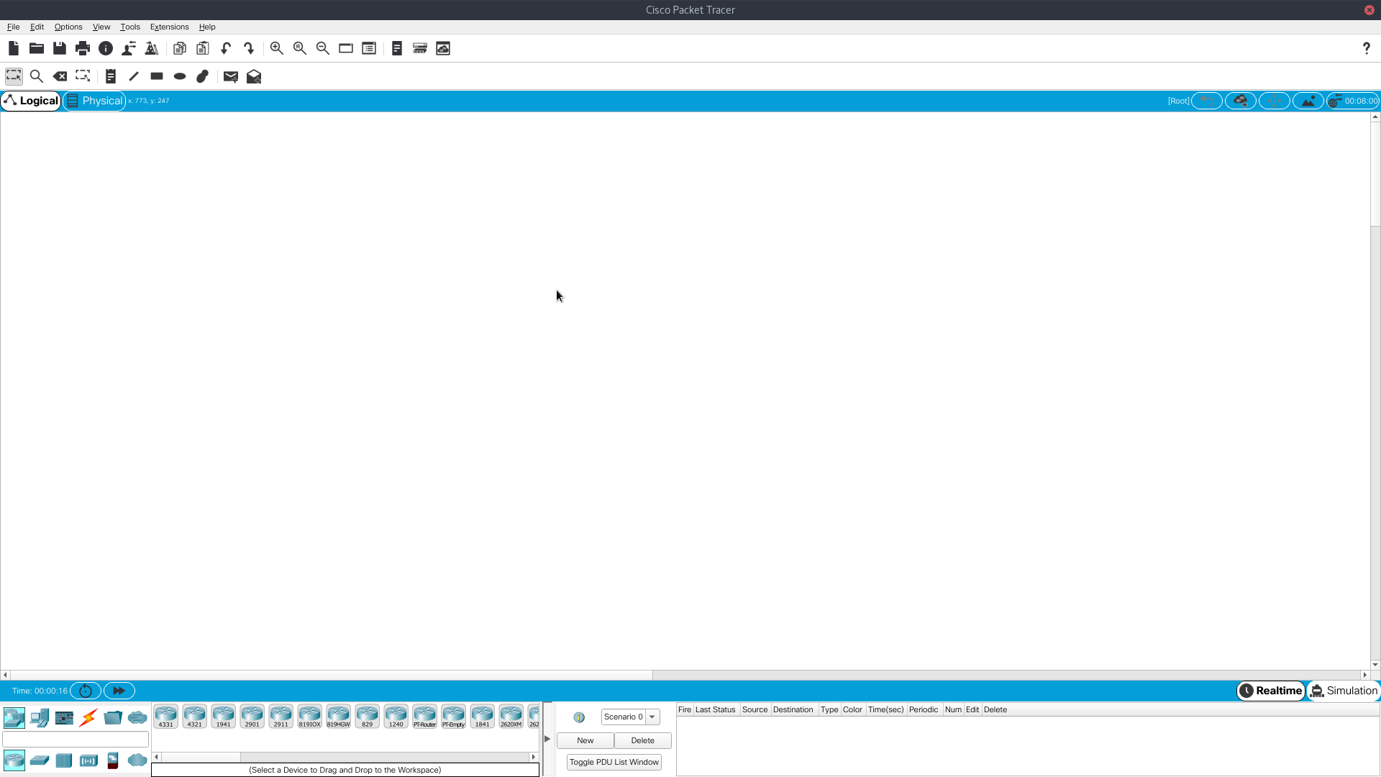Open the Edit menu
Viewport: 1381px width, 777px height.
click(37, 27)
